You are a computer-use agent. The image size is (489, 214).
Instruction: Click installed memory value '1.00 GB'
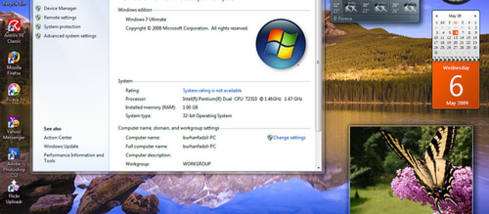tap(190, 107)
